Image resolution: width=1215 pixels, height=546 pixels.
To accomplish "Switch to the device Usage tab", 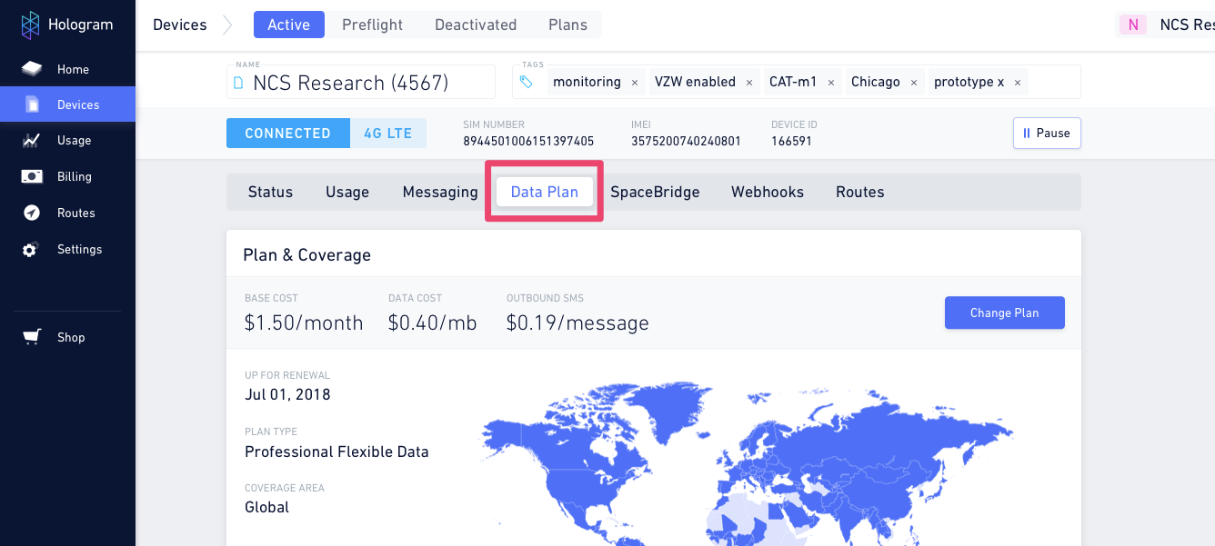I will (x=347, y=192).
